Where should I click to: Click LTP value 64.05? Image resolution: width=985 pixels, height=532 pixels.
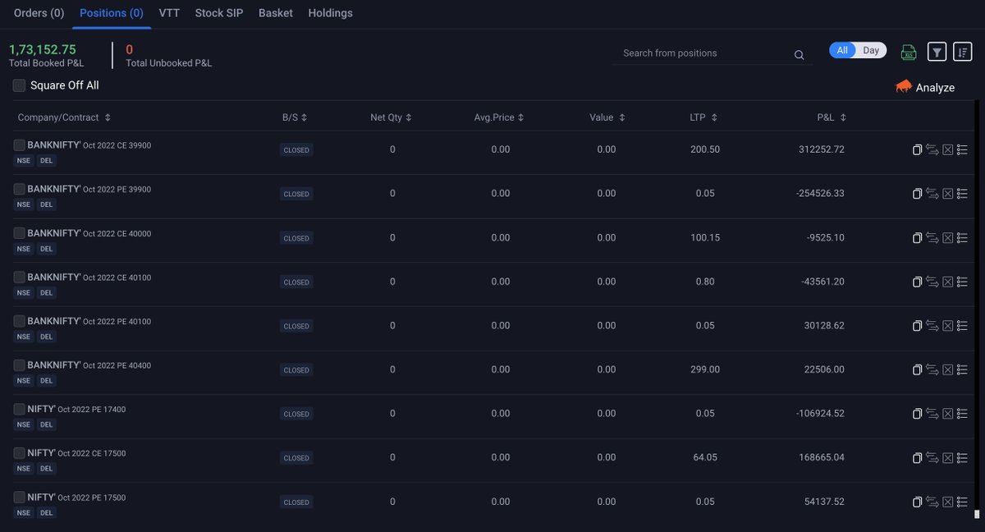(705, 457)
